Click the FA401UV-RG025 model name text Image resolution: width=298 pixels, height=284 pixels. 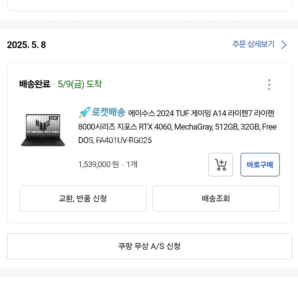(x=123, y=140)
